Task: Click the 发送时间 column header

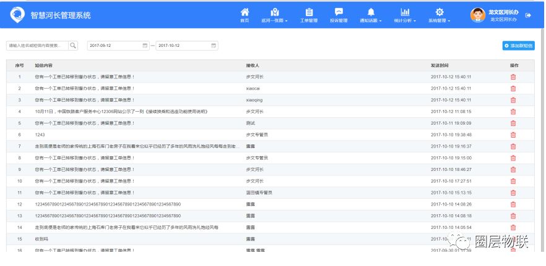Action: (440, 65)
